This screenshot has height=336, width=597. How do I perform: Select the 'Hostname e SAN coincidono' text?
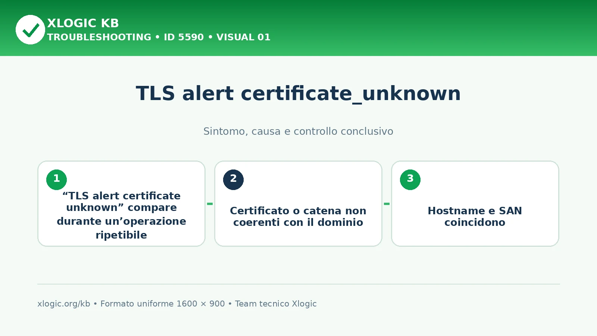point(475,217)
